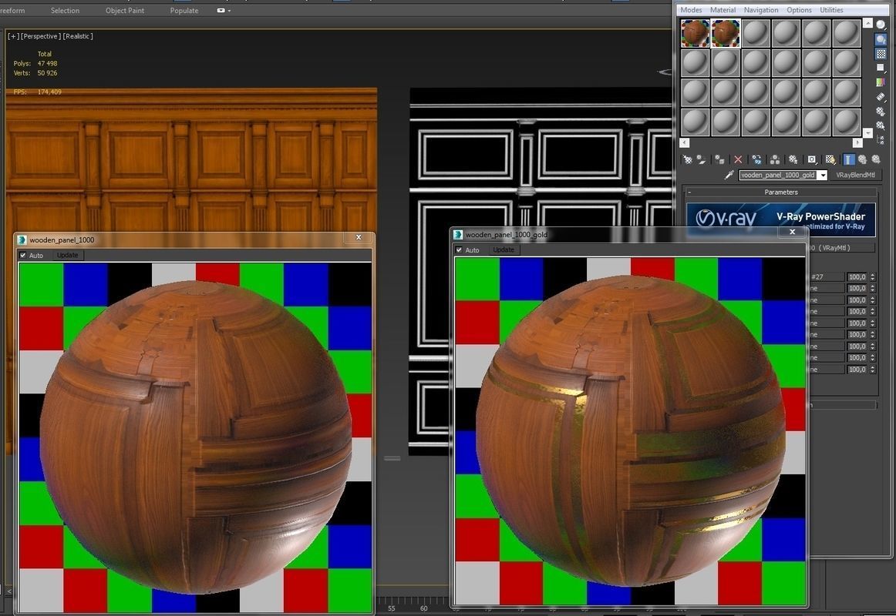896x616 pixels.
Task: Click Put Material to Scene icon
Action: coord(701,159)
